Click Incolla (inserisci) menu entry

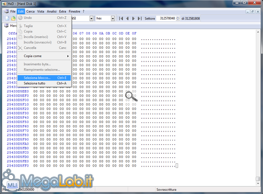44,37
